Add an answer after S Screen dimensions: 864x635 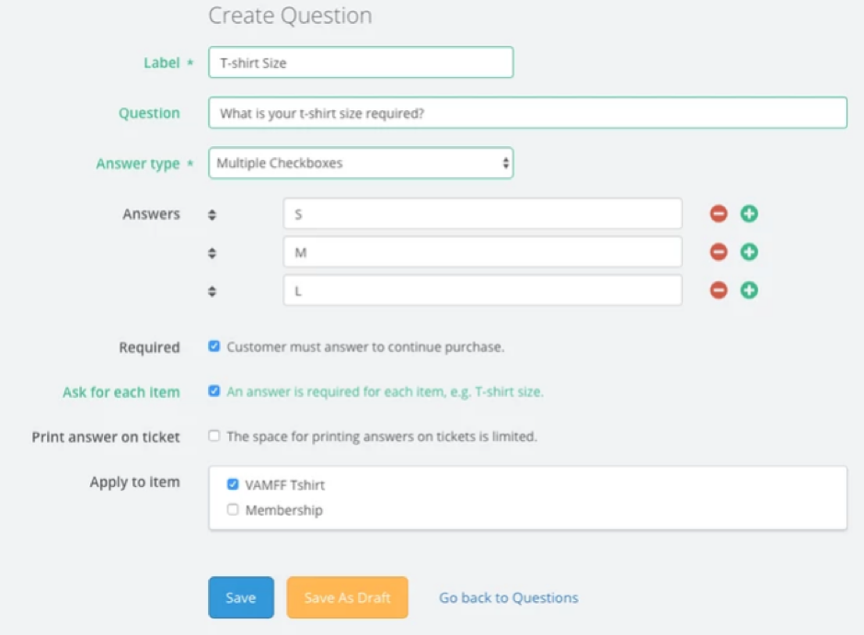click(749, 213)
